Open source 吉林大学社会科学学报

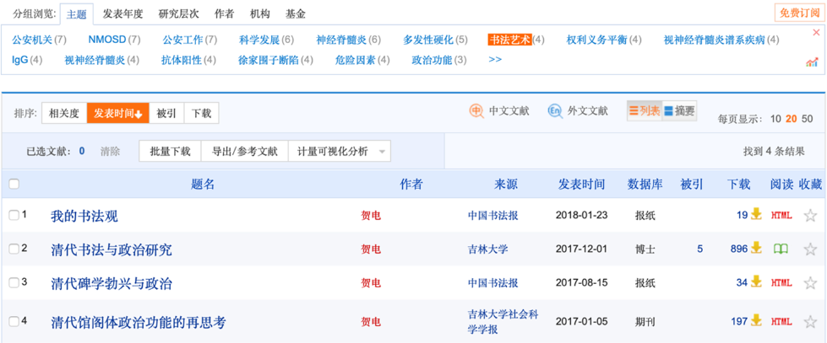[x=503, y=321]
